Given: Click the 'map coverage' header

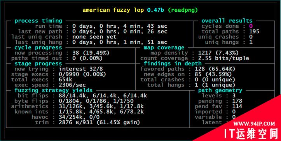Looking at the screenshot, I should (164, 48).
